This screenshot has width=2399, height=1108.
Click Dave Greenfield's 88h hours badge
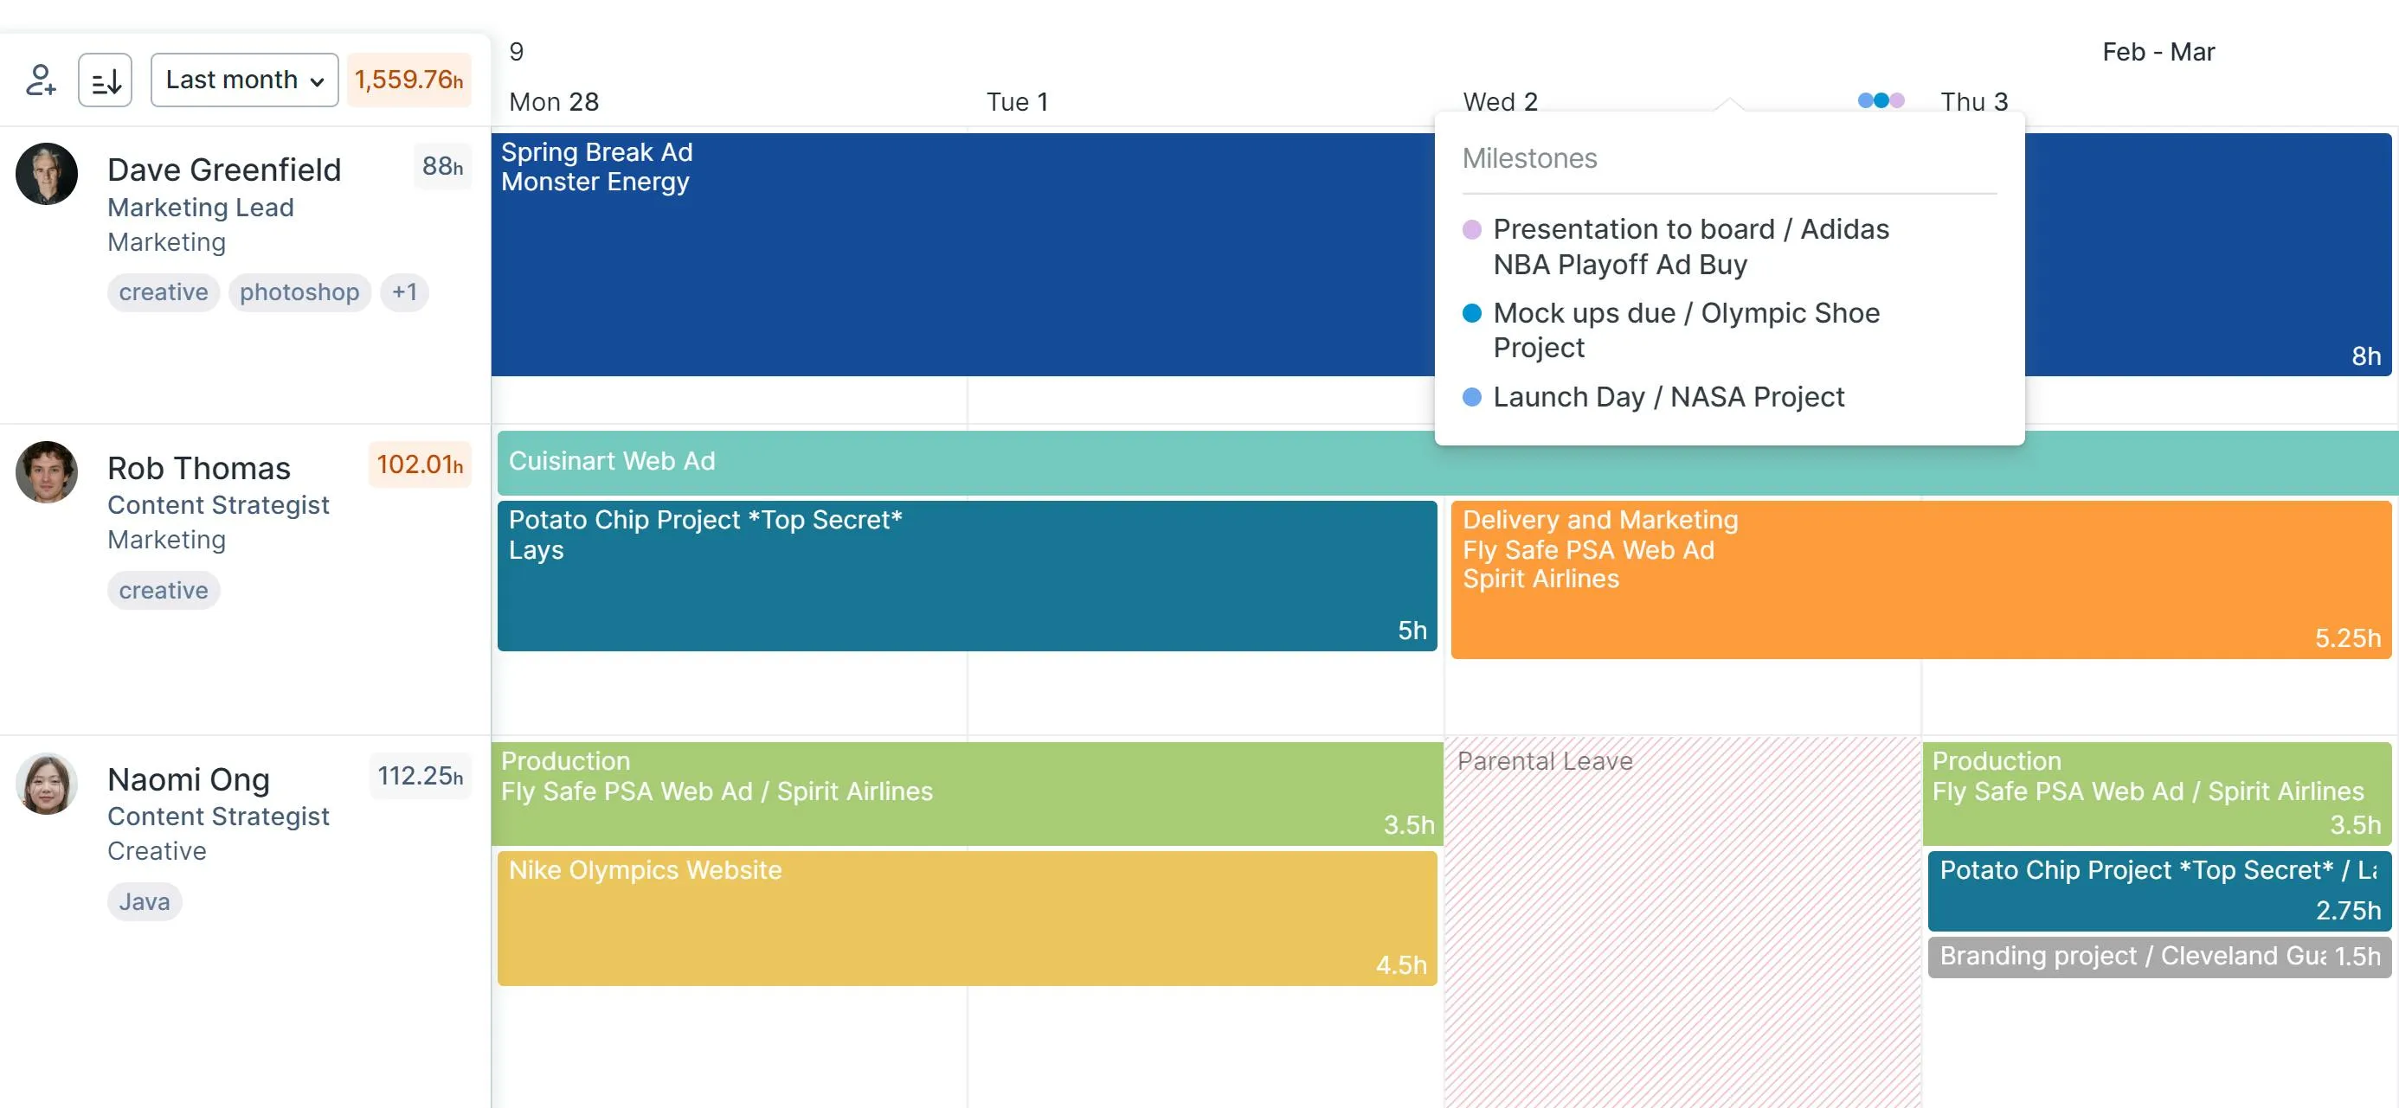click(x=442, y=167)
